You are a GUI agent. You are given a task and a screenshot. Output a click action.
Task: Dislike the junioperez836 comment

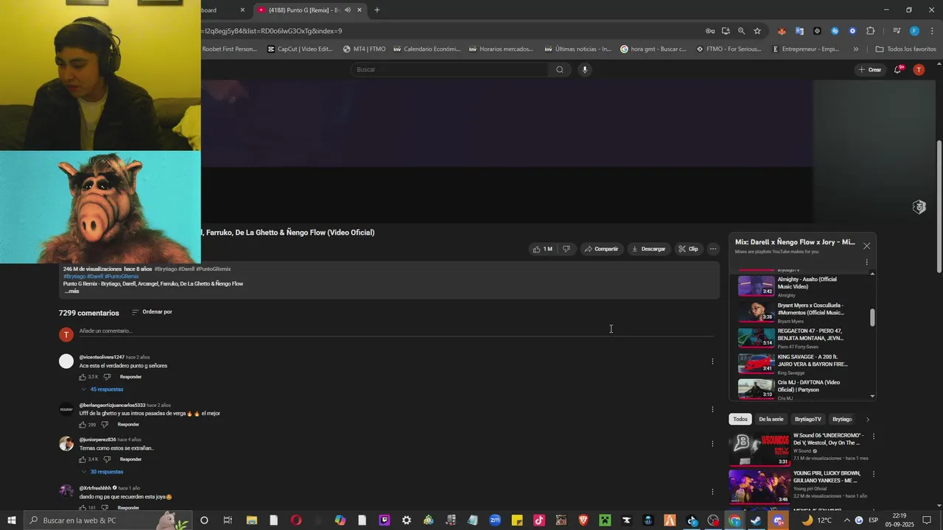(107, 459)
